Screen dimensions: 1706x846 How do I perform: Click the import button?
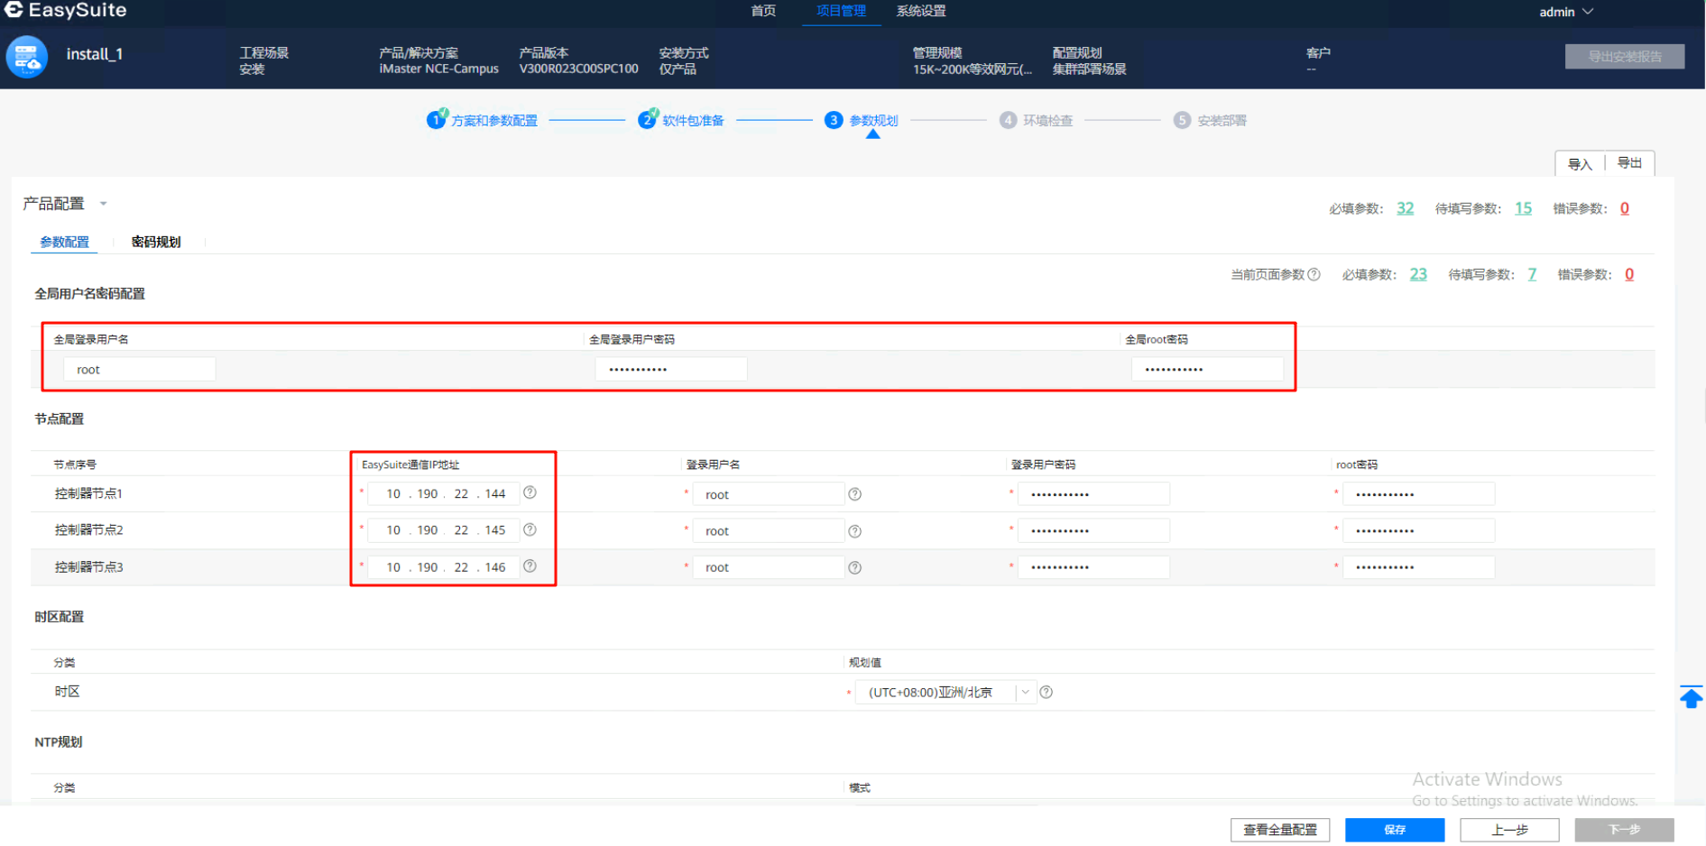pyautogui.click(x=1580, y=164)
